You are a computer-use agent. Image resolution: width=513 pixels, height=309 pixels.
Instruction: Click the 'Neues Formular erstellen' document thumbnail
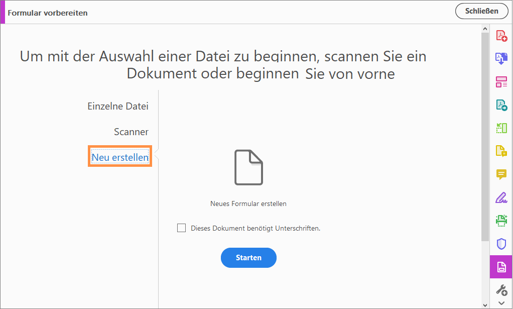[x=248, y=167]
